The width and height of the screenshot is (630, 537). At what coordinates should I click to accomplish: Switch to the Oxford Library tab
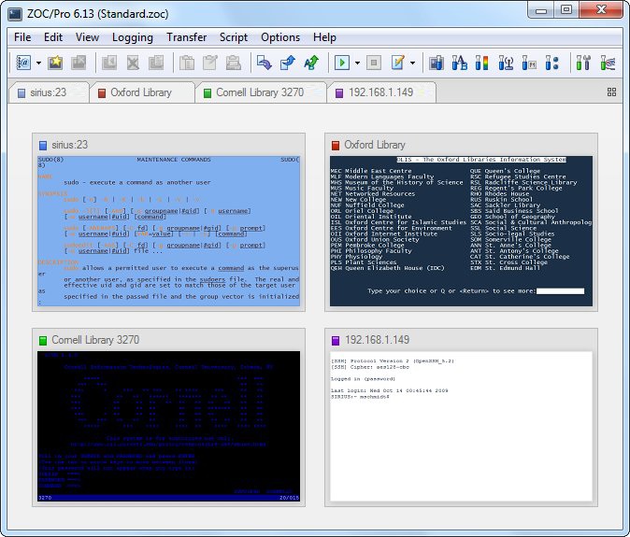click(139, 92)
